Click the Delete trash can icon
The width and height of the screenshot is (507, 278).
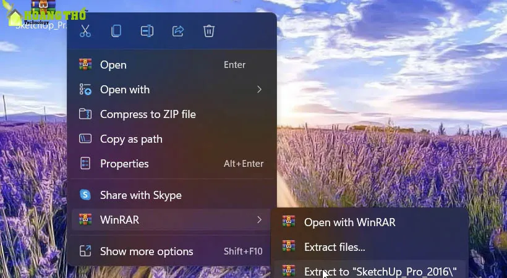(x=209, y=31)
